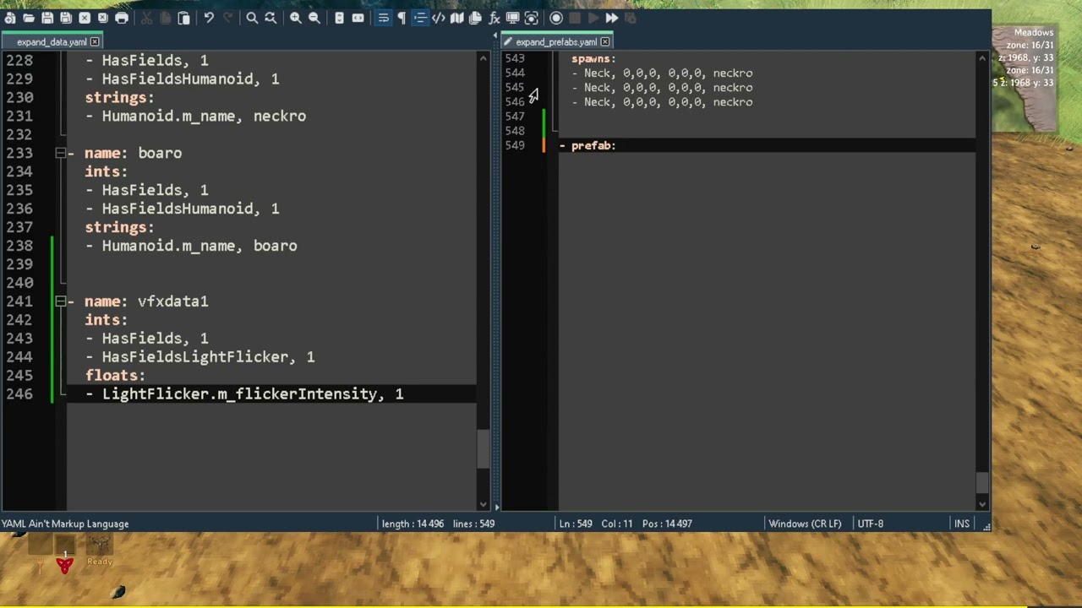1082x608 pixels.
Task: Click the Ln 549 position status field
Action: point(575,524)
